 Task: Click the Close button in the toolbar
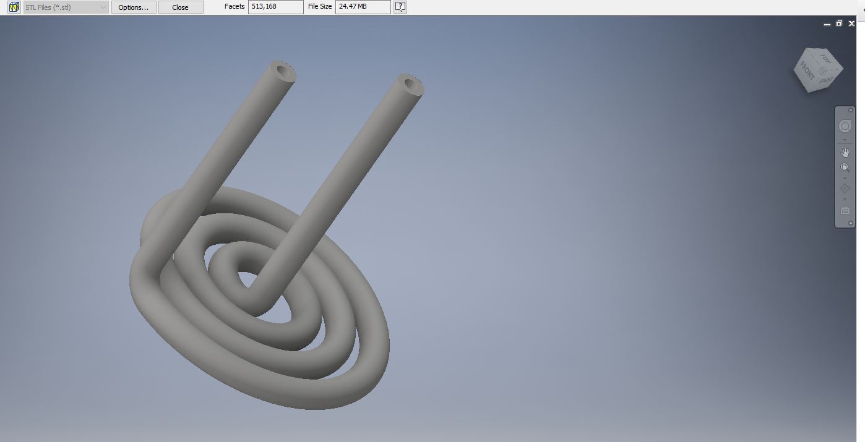click(x=181, y=7)
